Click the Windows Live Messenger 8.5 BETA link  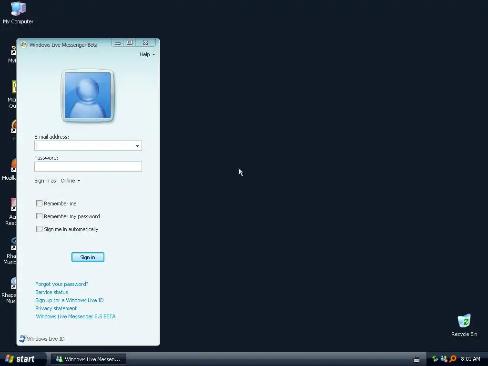pos(76,316)
